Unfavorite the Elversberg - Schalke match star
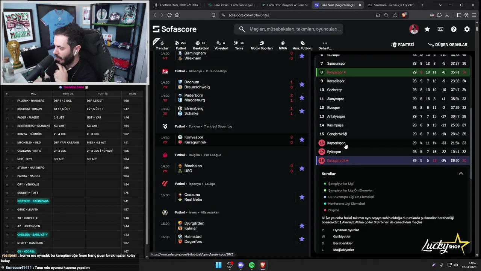Screen dimensions: 481x271 302,111
